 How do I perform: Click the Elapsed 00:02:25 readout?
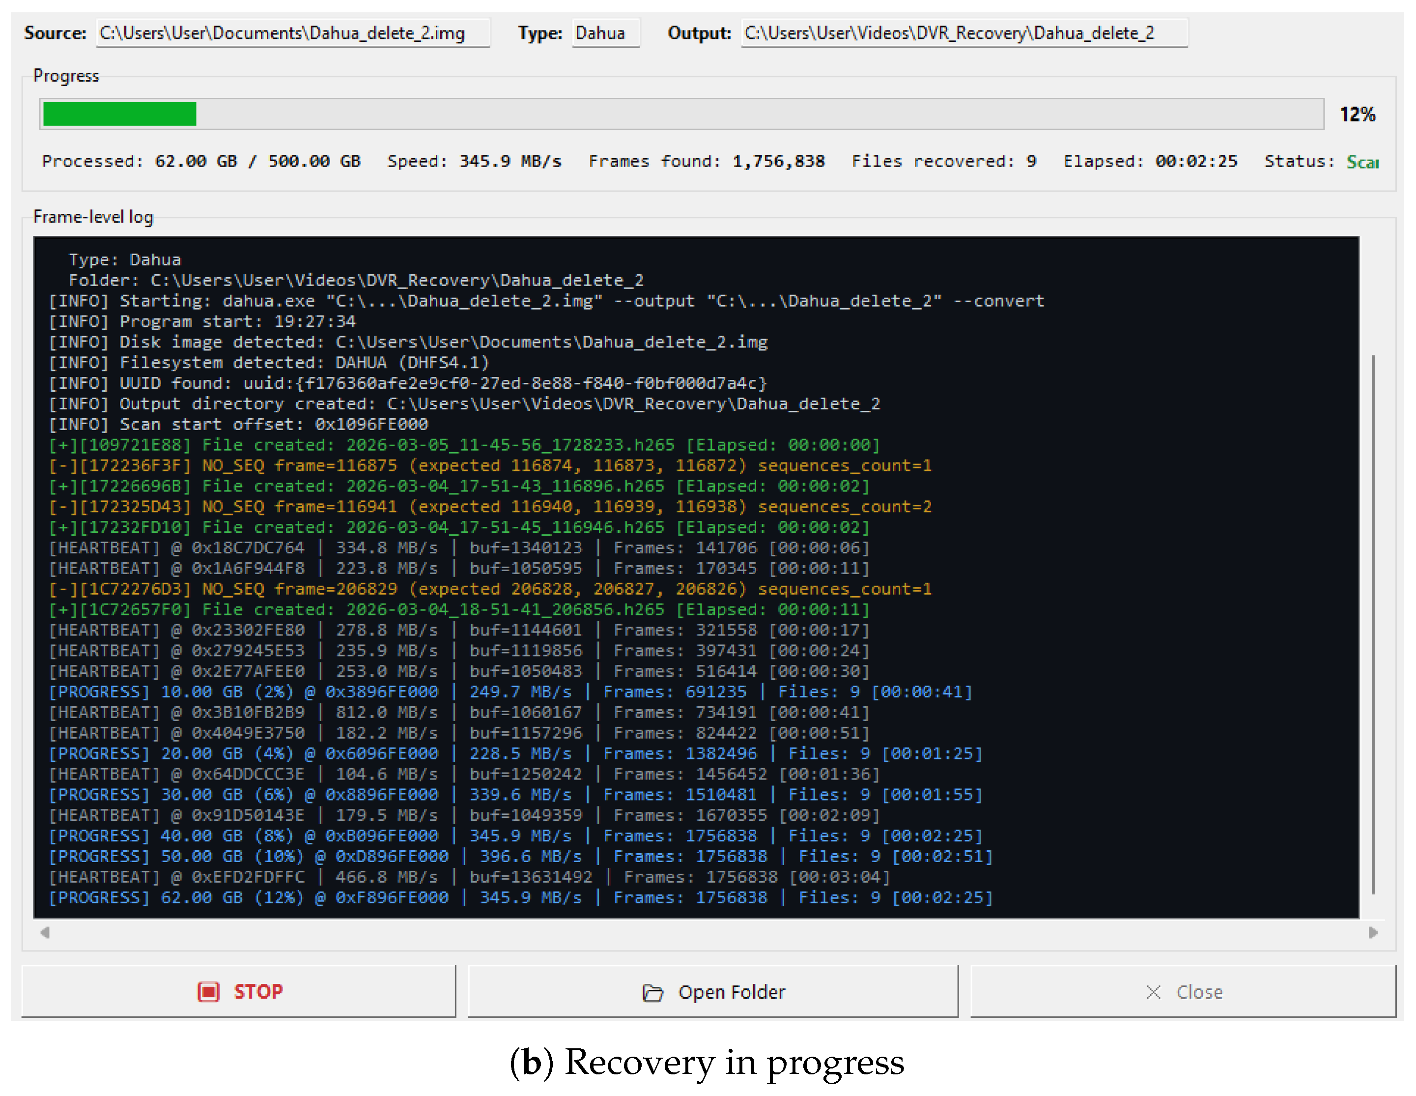click(x=1150, y=162)
